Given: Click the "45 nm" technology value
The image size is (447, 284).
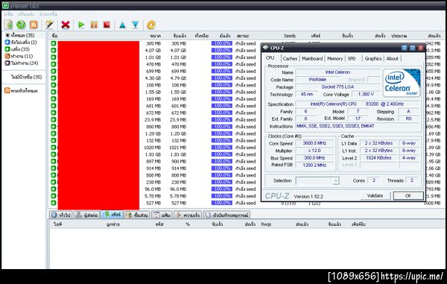Looking at the screenshot, I should click(x=307, y=94).
